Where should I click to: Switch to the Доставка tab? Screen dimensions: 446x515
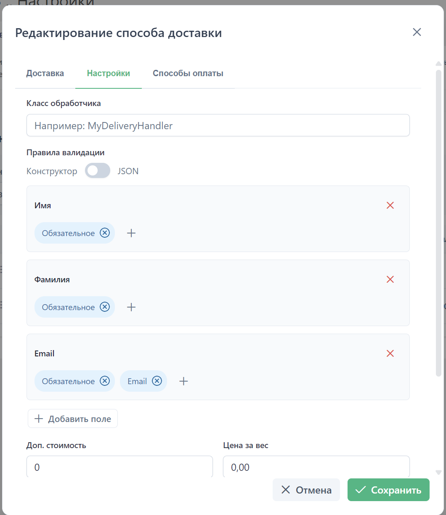click(45, 73)
